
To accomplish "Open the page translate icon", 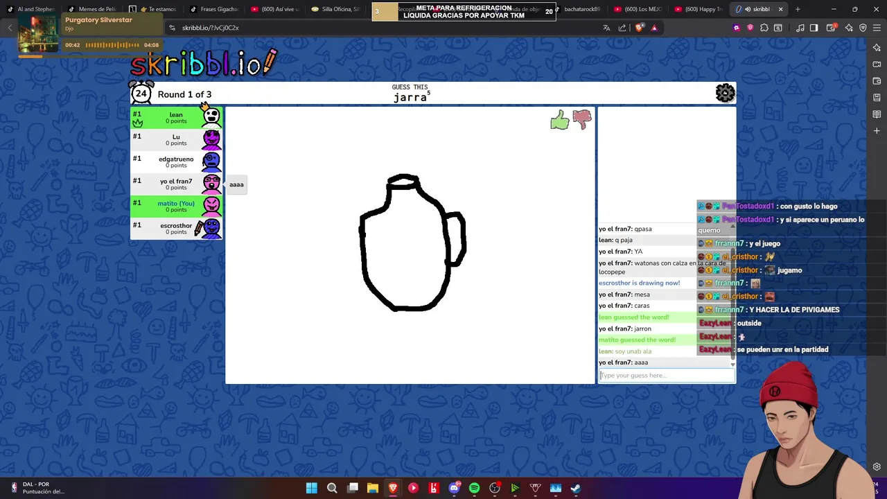I will [606, 28].
